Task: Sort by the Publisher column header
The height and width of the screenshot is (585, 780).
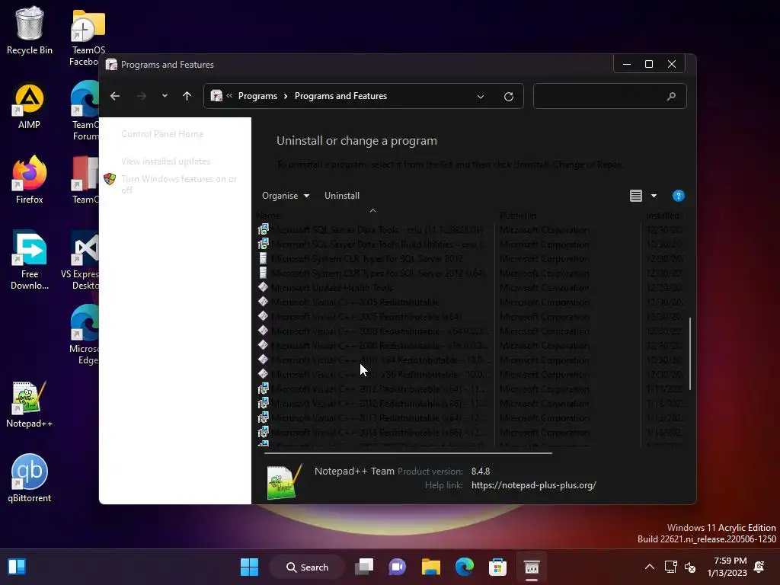Action: point(568,216)
